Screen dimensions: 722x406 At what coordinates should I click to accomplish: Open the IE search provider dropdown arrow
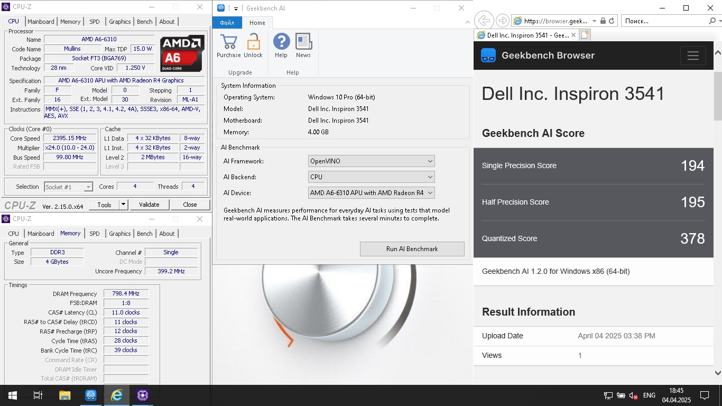720,21
